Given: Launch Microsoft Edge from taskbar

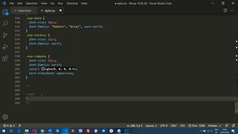Looking at the screenshot, I should (19, 131).
